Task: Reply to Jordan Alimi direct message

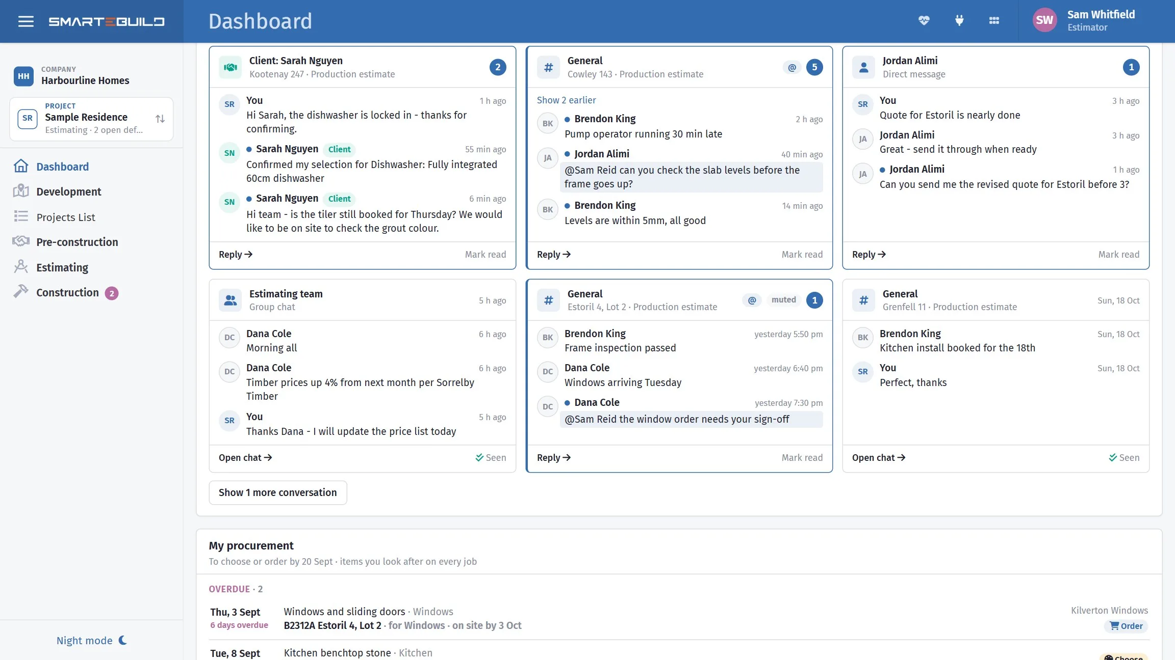Action: pos(869,255)
